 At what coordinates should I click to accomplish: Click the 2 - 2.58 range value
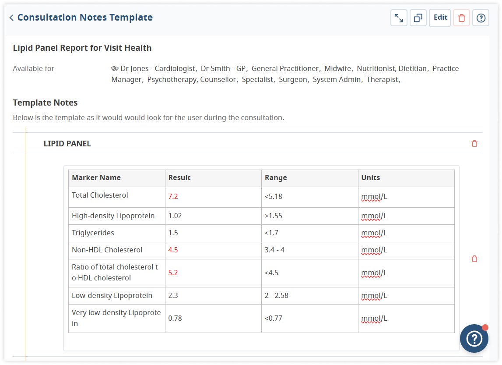[277, 295]
